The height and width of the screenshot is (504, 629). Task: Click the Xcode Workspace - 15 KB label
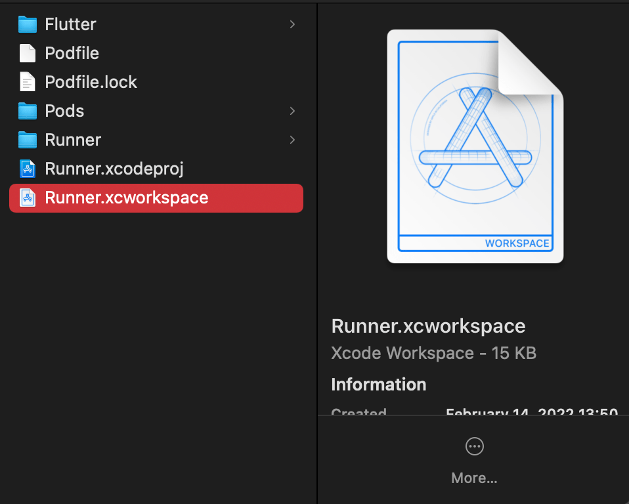(433, 353)
